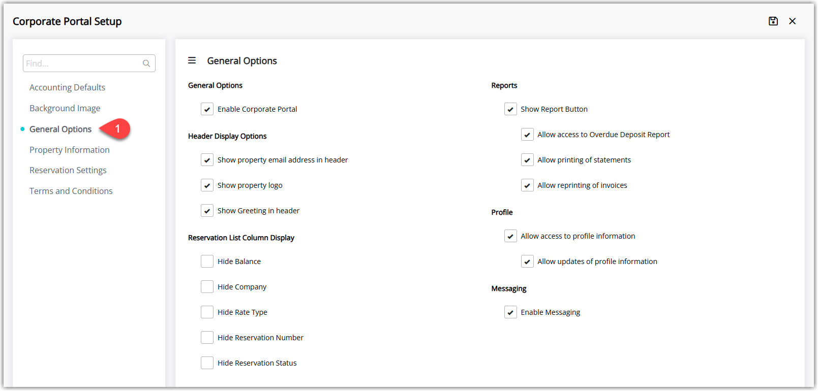Toggle Allow updates of profile information
Screen dimensions: 818x391
527,262
